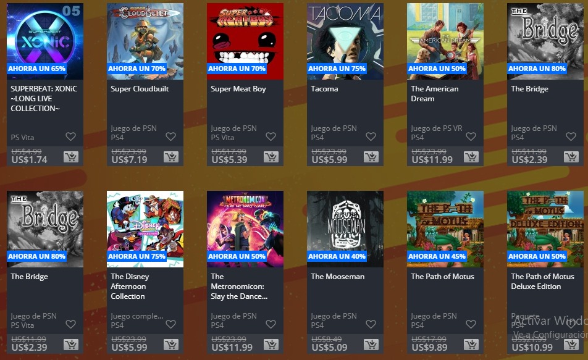Add The Disney Afternoon Collection to cart
Screen dimensions: 588x360
click(x=171, y=345)
